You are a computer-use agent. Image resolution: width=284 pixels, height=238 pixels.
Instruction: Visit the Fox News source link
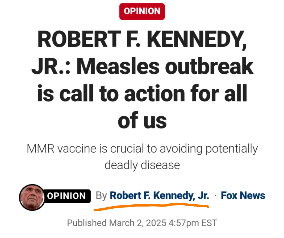[x=243, y=196]
